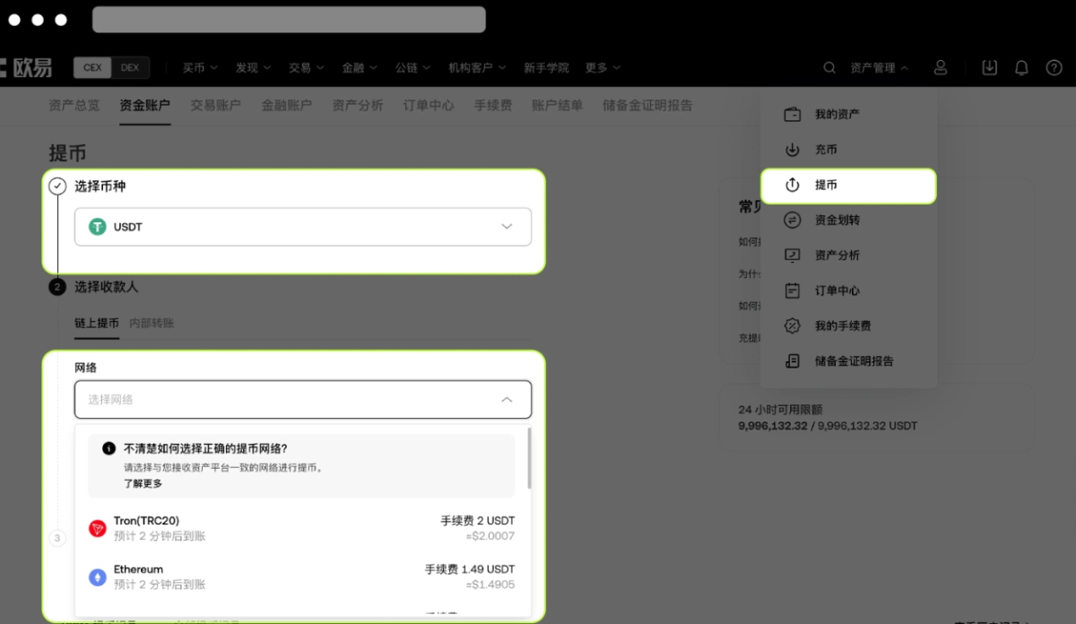This screenshot has width=1076, height=624.
Task: Click the 充币 deposit icon entry
Action: (793, 150)
